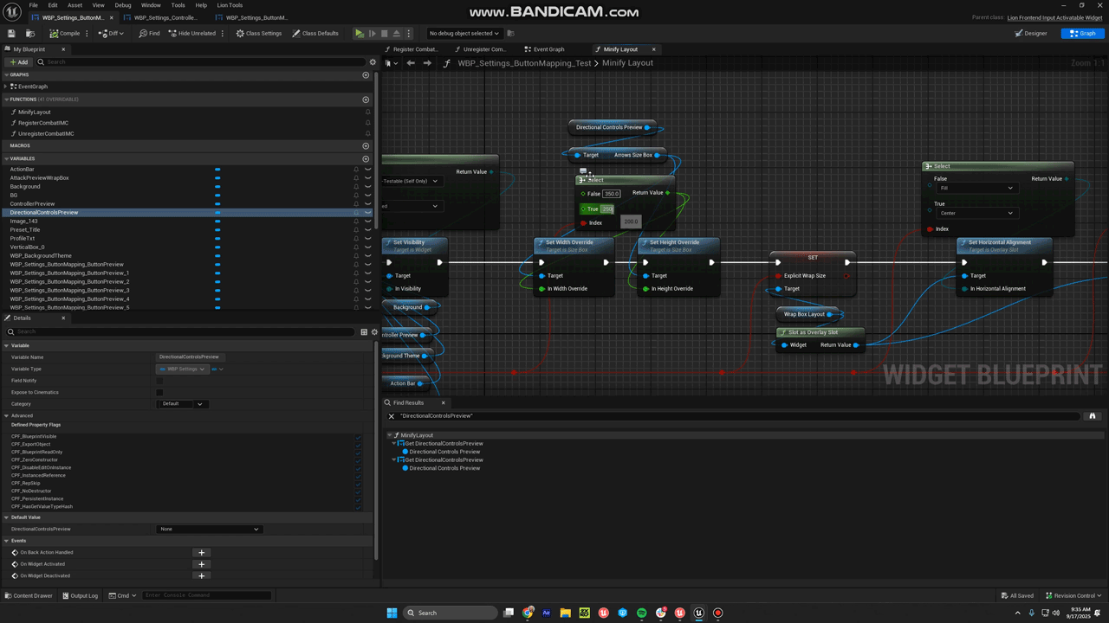Navigate back in graph history
This screenshot has width=1109, height=623.
click(411, 63)
